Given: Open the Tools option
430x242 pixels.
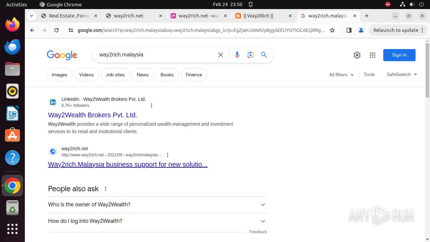Looking at the screenshot, I should tap(369, 74).
